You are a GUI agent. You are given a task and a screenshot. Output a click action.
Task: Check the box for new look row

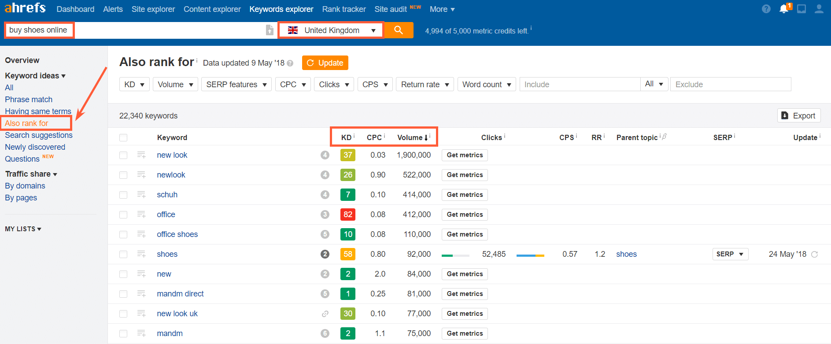point(123,155)
